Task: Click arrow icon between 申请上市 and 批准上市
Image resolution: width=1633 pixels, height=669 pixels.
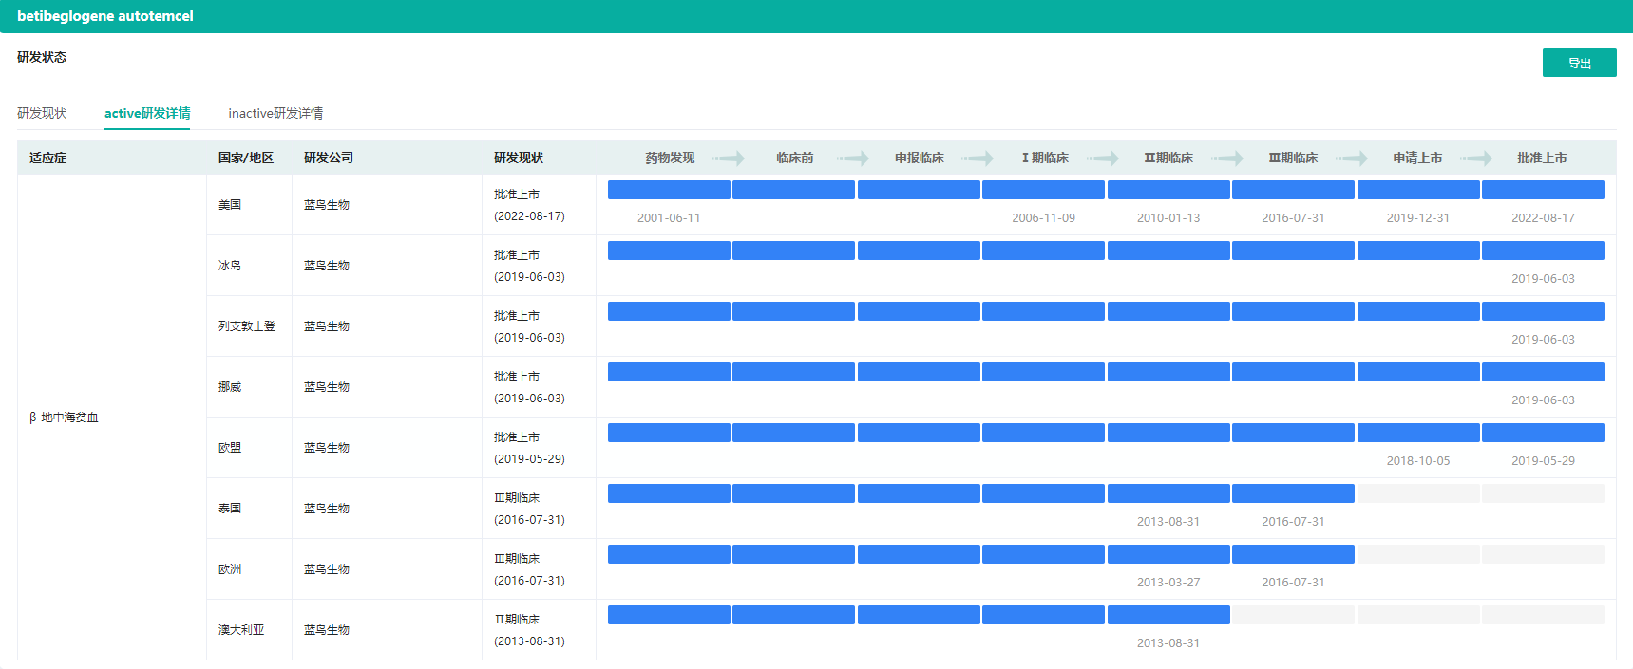Action: [1476, 158]
